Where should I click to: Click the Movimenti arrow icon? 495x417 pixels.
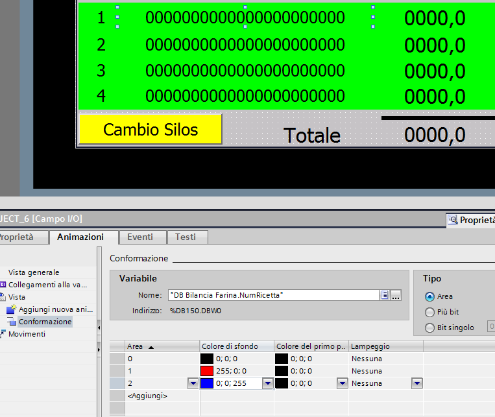coord(3,333)
